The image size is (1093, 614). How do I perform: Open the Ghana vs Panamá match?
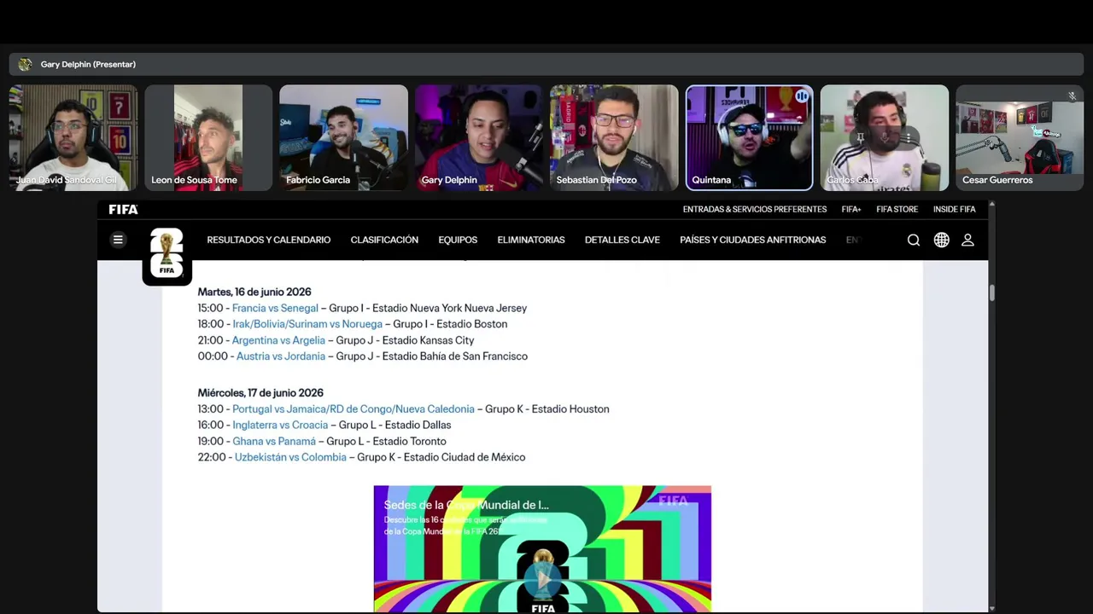click(274, 441)
